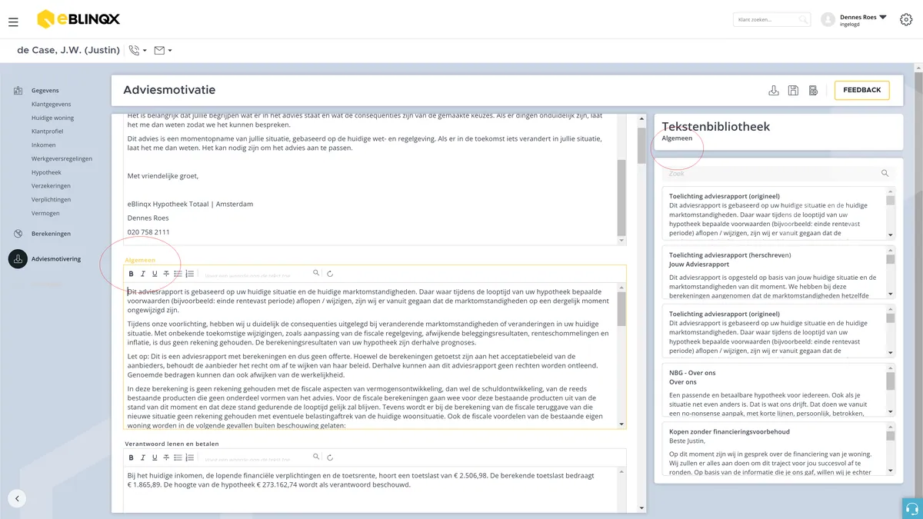Screen dimensions: 923x519
Task: Select 'Kopen zonder financieringsvoorbehoud' library text
Action: point(778,448)
